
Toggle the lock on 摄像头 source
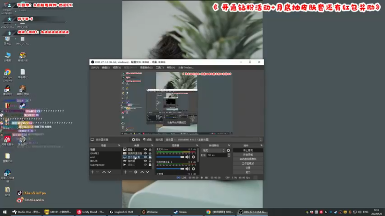click(x=150, y=165)
